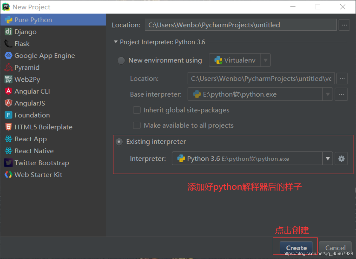Image resolution: width=356 pixels, height=259 pixels.
Task: Browse for project Location with ellipsis button
Action: pos(344,25)
